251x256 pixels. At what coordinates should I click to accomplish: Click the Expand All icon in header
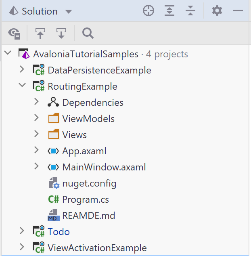coord(169,11)
